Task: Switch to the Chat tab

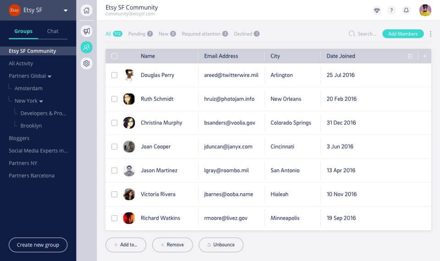Action: pos(52,31)
